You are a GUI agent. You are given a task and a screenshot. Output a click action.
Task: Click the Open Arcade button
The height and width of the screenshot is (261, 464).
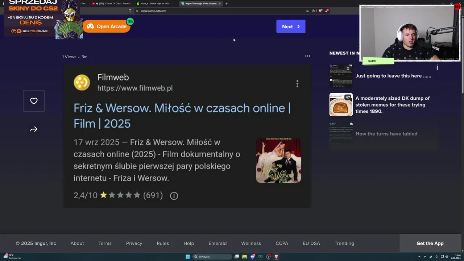pos(106,26)
